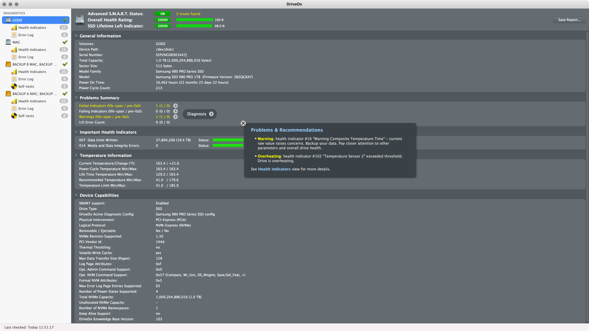
Task: Click the MAC drive icon in sidebar
Action: coord(8,42)
